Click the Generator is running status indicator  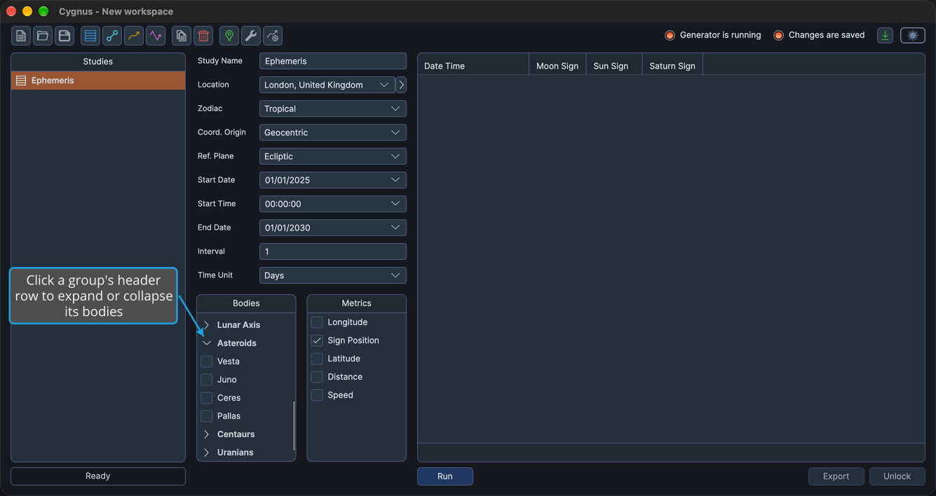coord(714,35)
